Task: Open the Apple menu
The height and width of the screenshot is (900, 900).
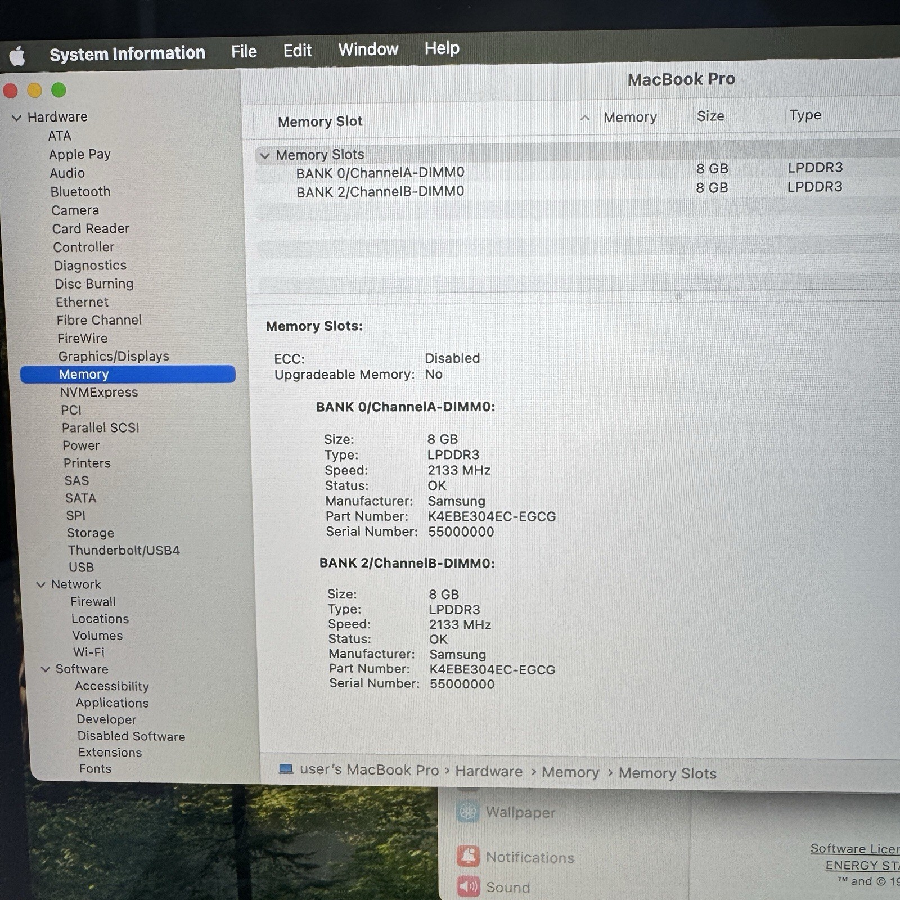Action: point(17,56)
